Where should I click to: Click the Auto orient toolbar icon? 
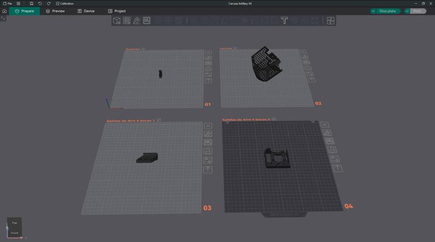coord(137,21)
